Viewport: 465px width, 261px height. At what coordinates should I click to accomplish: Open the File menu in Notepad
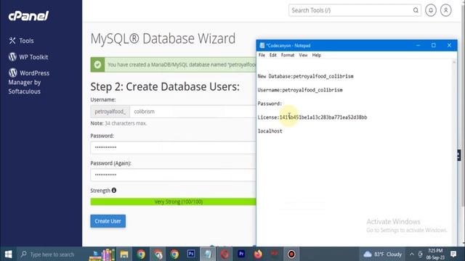262,55
